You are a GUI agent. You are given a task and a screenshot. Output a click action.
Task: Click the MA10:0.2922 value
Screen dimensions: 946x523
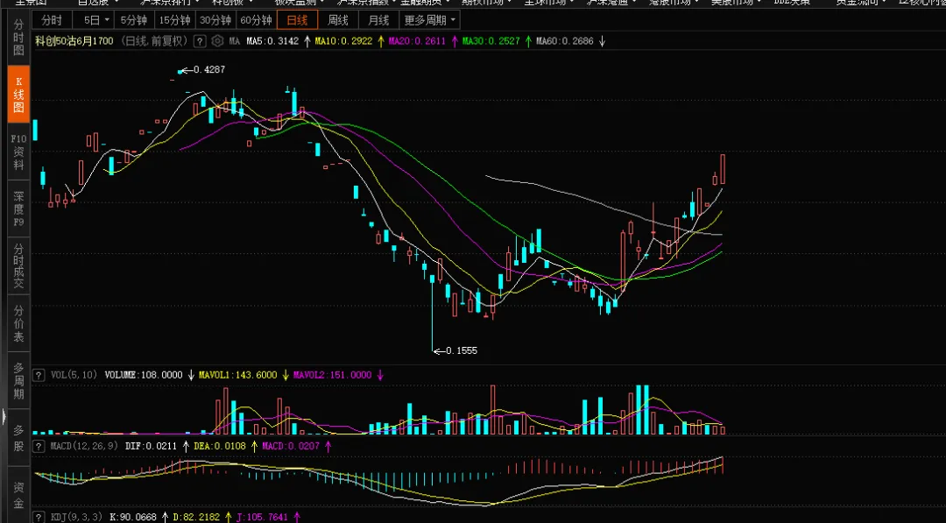click(x=343, y=41)
